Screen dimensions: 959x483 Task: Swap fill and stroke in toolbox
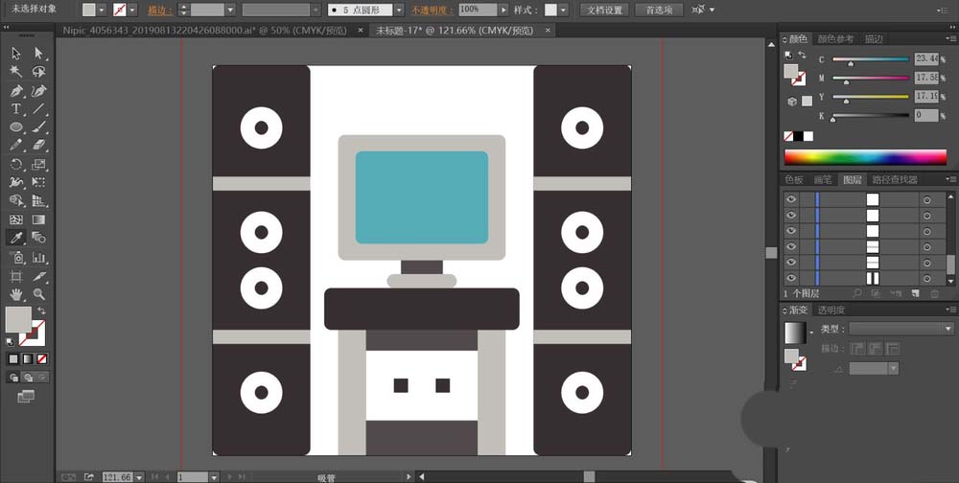point(41,311)
